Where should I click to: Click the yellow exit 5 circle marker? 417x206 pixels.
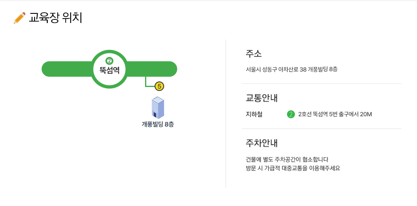pyautogui.click(x=159, y=86)
